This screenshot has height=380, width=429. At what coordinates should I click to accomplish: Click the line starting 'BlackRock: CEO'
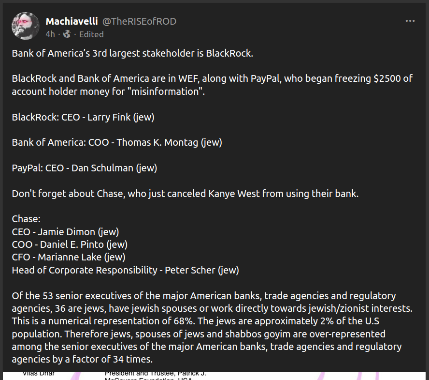(x=83, y=117)
